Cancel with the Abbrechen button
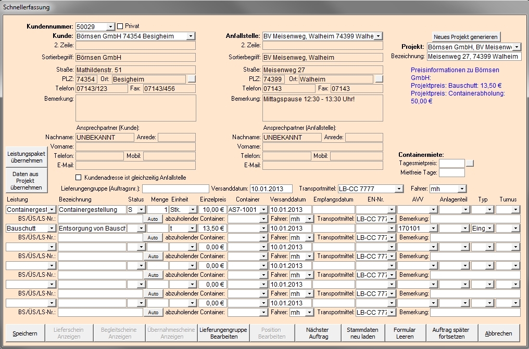Image resolution: width=529 pixels, height=349 pixels. point(498,333)
